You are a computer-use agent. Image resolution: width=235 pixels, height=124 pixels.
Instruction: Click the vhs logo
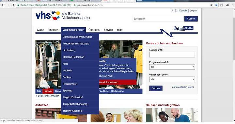point(48,15)
